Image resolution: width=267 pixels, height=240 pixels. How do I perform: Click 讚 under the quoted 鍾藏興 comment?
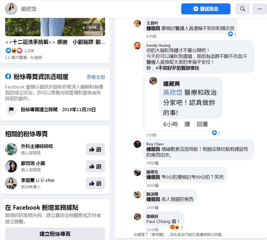pos(187,124)
